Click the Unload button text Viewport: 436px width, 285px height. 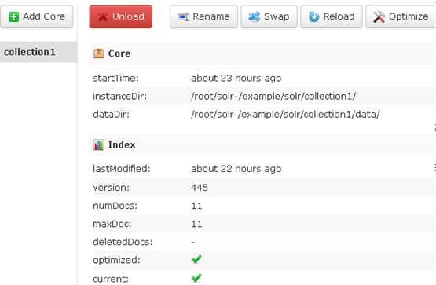click(128, 16)
